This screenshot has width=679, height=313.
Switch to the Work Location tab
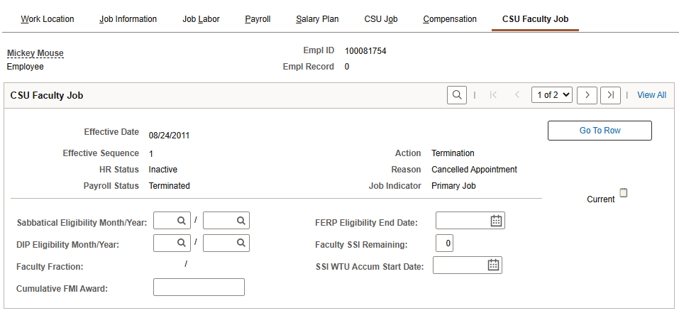(x=48, y=19)
